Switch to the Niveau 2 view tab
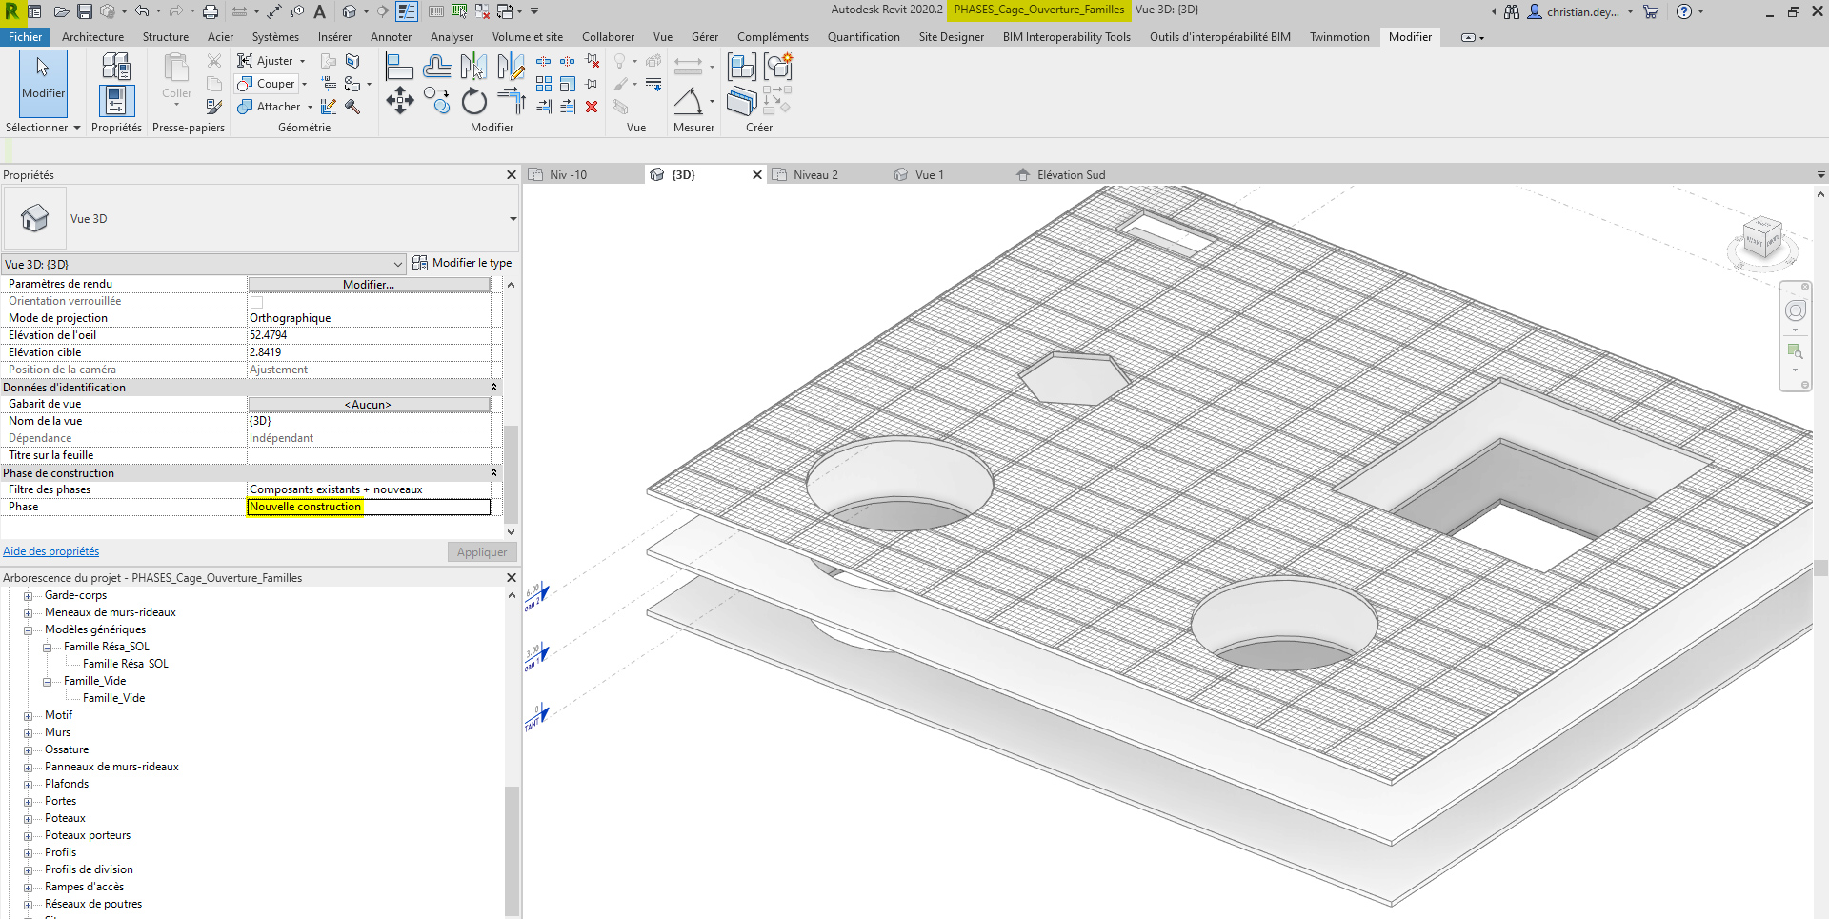This screenshot has width=1829, height=919. click(814, 175)
